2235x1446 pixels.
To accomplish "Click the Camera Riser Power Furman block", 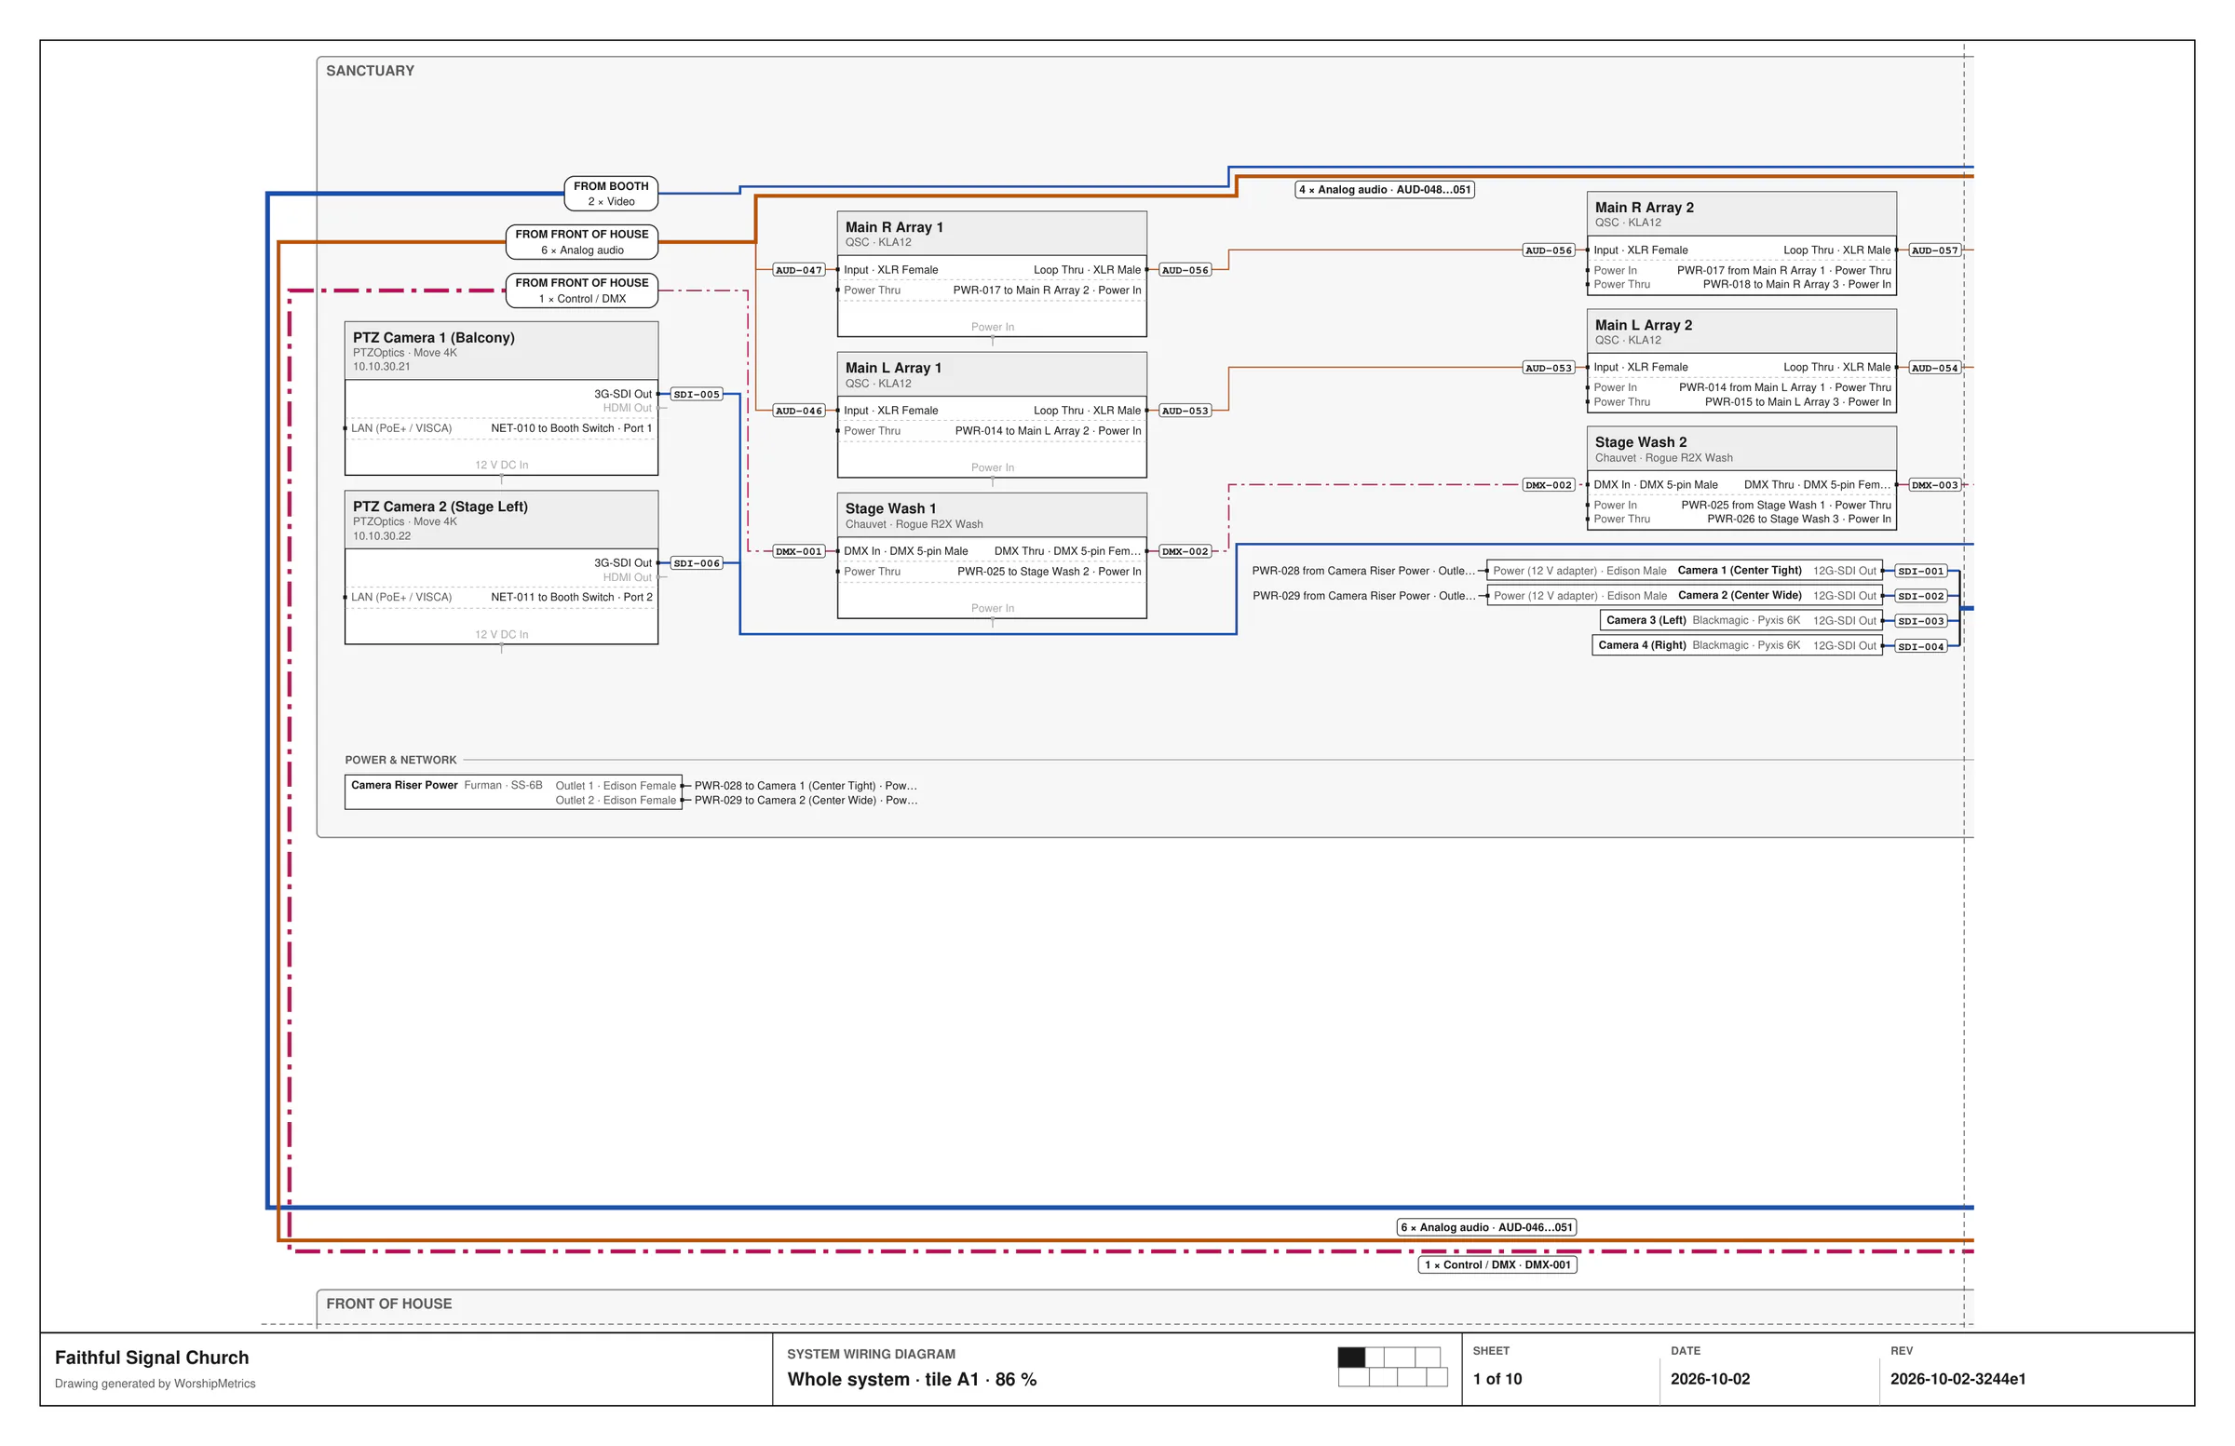I will (513, 792).
